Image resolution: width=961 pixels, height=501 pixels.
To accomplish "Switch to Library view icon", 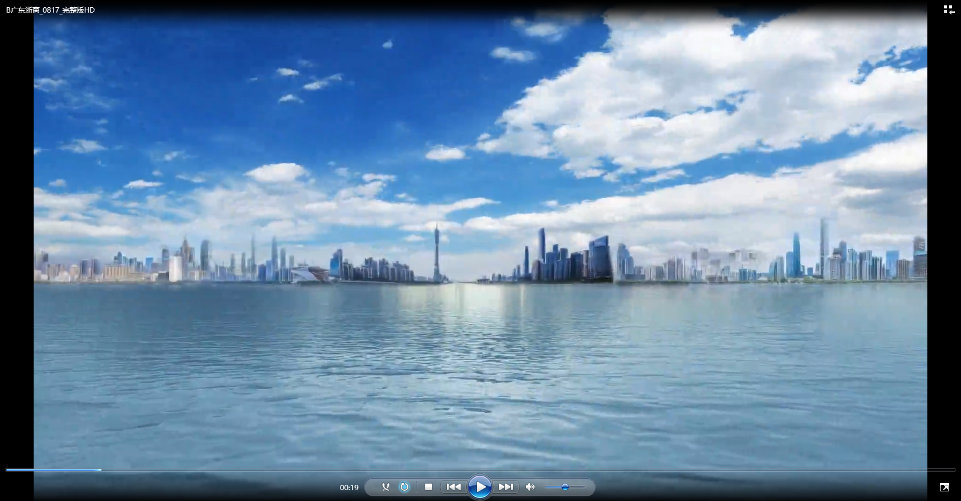I will 949,10.
